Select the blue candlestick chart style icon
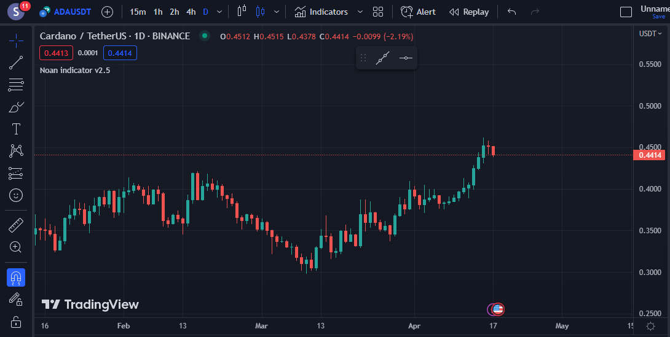Screen dimensions: 670x337 click(x=260, y=12)
